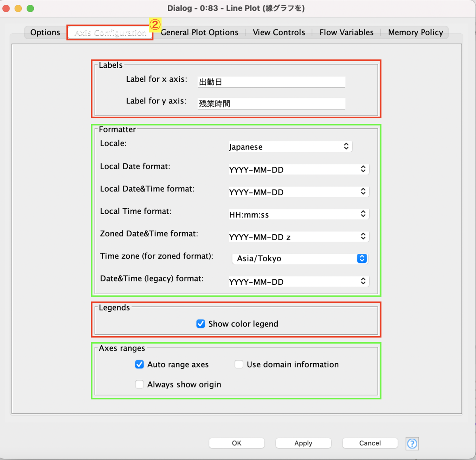Open the View Controls tab

279,33
